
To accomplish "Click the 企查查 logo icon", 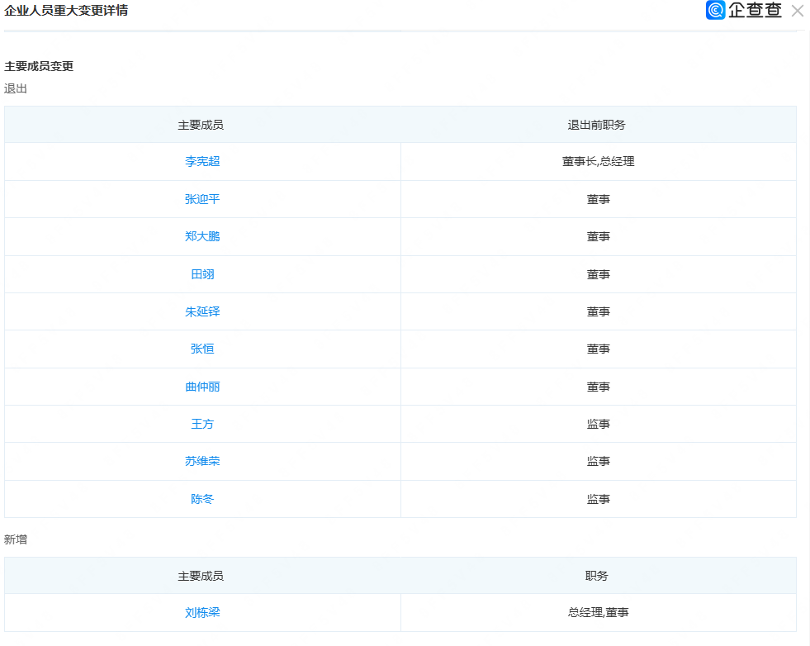I will coord(715,11).
